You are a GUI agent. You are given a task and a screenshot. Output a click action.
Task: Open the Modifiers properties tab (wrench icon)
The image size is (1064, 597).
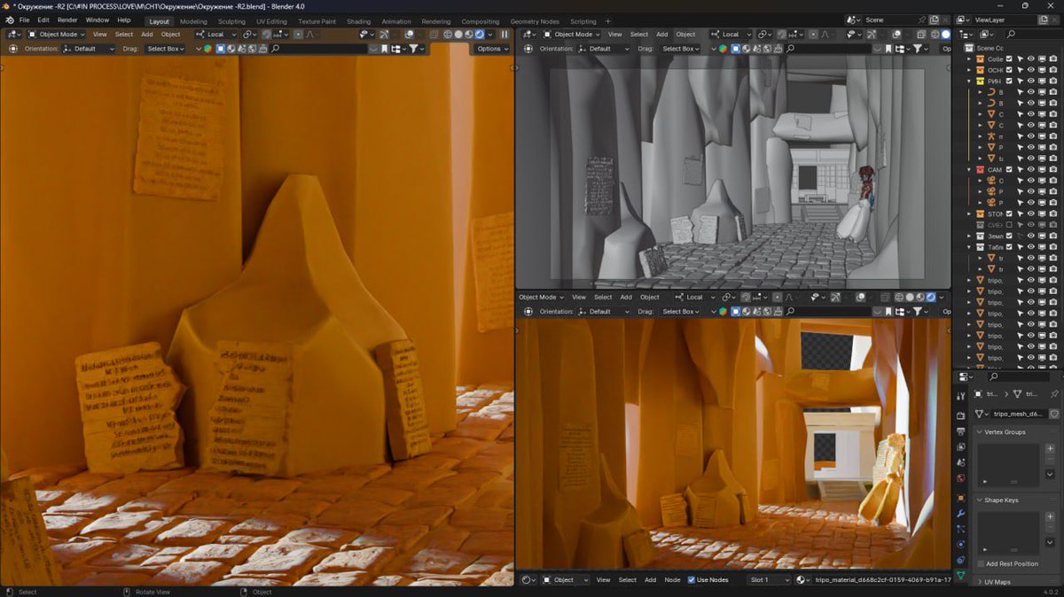[x=961, y=513]
